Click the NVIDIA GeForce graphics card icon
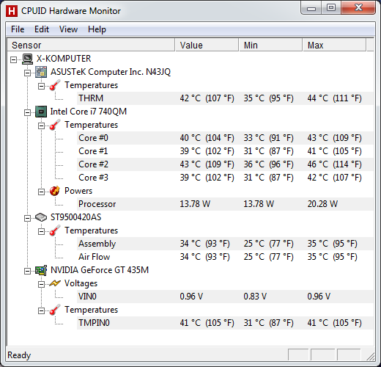Screen dimensions: 381x367 pos(41,270)
